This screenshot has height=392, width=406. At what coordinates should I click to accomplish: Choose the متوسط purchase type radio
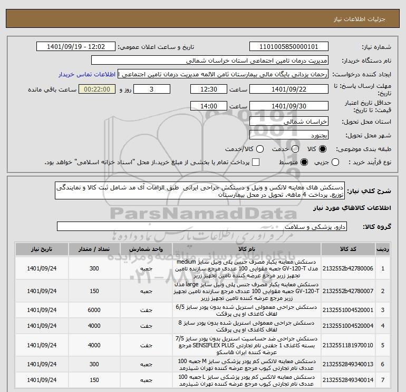pos(304,162)
